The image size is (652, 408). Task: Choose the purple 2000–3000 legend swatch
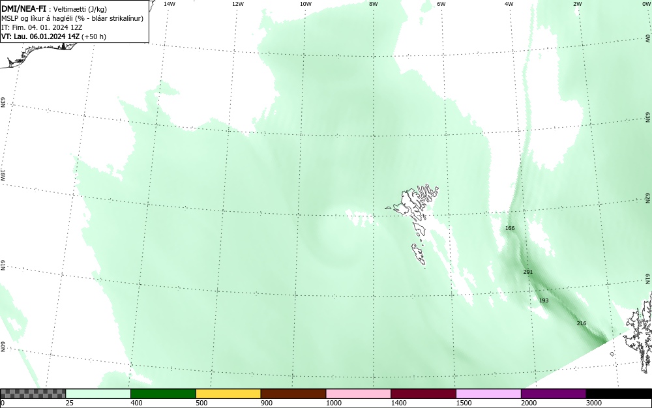[554, 394]
